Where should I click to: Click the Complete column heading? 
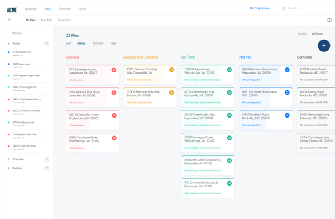[305, 57]
